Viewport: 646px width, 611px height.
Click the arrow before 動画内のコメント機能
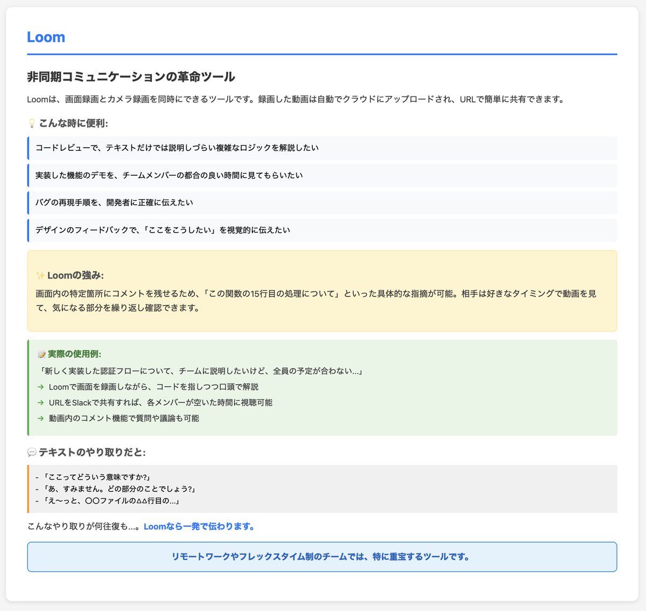[x=40, y=418]
